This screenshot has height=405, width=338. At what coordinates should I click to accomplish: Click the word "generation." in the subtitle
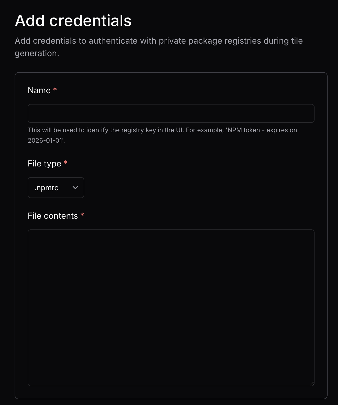pyautogui.click(x=37, y=53)
